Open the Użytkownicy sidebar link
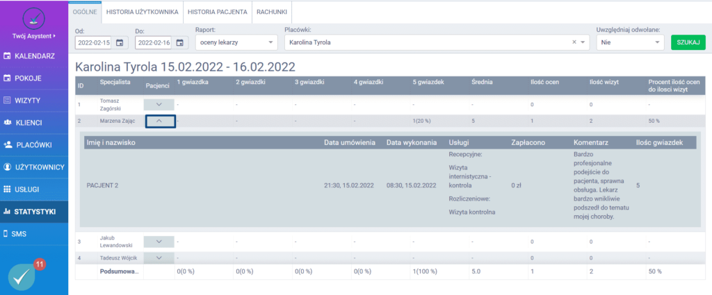Image resolution: width=712 pixels, height=295 pixels. 34,167
